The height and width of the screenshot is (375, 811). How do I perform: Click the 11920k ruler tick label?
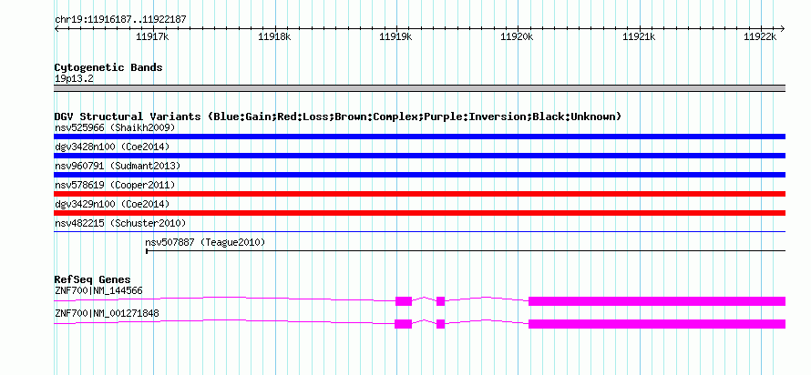tap(518, 36)
